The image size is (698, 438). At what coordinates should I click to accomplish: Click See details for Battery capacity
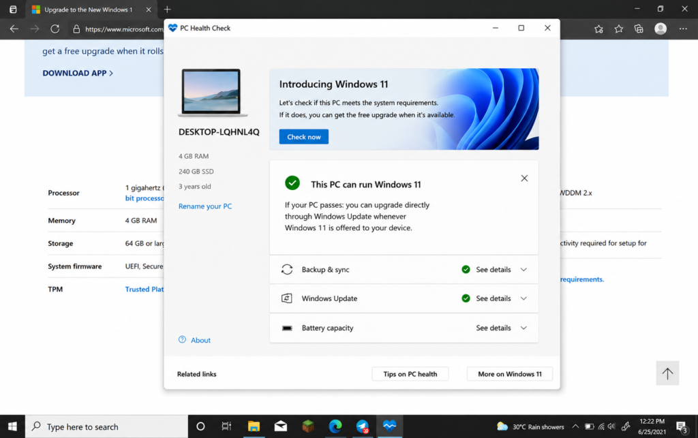(494, 328)
